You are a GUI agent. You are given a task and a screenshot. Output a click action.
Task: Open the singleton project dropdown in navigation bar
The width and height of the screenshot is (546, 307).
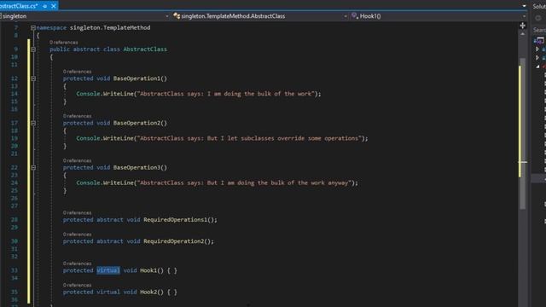click(x=84, y=16)
